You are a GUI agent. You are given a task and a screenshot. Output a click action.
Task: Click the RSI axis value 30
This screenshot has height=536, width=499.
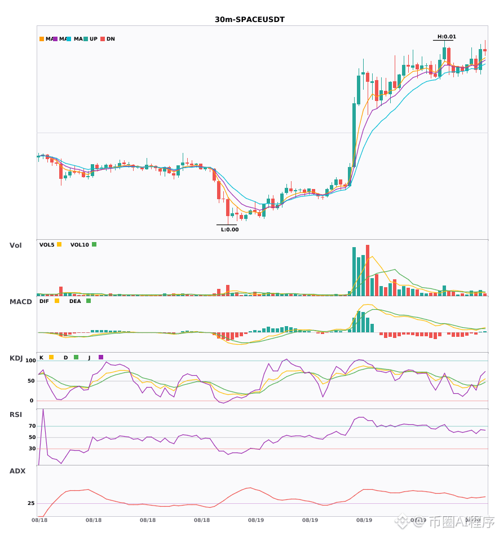pos(33,449)
